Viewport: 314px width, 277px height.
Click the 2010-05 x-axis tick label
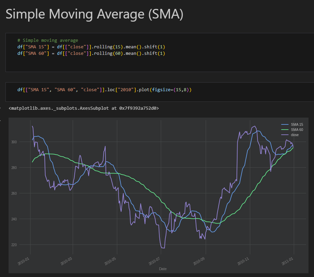click(110, 261)
